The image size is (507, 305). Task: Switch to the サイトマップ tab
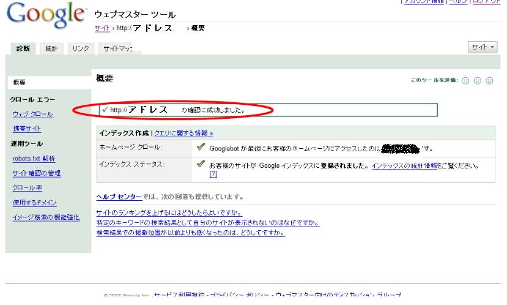click(119, 48)
